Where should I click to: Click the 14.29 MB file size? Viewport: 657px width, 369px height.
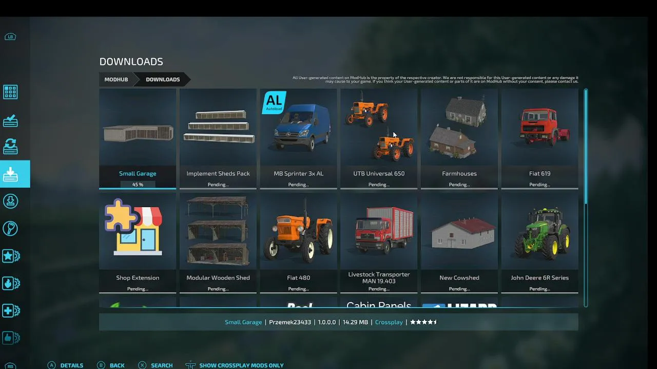point(355,322)
